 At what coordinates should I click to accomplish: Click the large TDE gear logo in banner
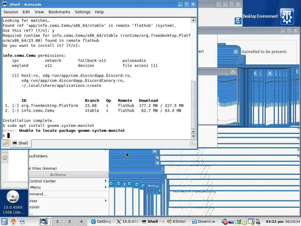[x=287, y=17]
